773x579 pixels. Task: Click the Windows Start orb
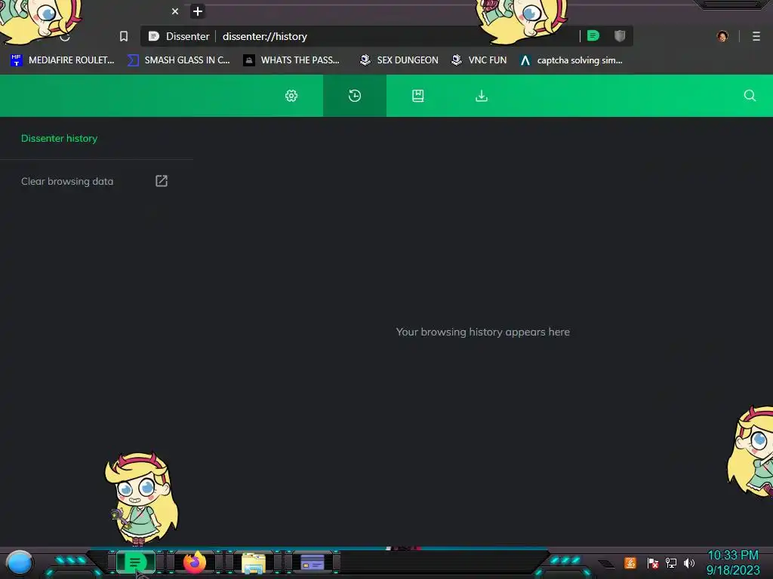[19, 562]
